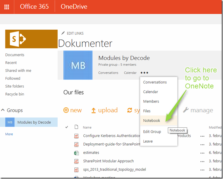Click the pencil icon beside EDIT LINKS
The height and width of the screenshot is (179, 223).
(x=63, y=33)
